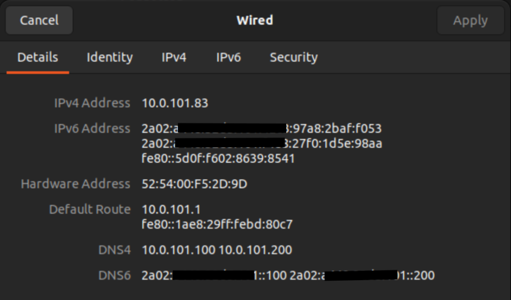Screen dimensions: 511x300
Task: Select the IPv6 tab
Action: tap(228, 57)
